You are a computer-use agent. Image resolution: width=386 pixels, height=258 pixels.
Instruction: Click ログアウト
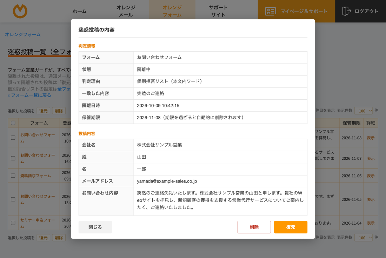click(x=360, y=11)
